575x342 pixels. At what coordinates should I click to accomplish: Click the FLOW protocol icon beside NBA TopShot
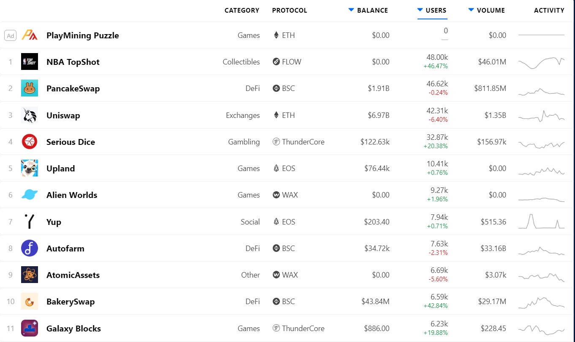(276, 61)
